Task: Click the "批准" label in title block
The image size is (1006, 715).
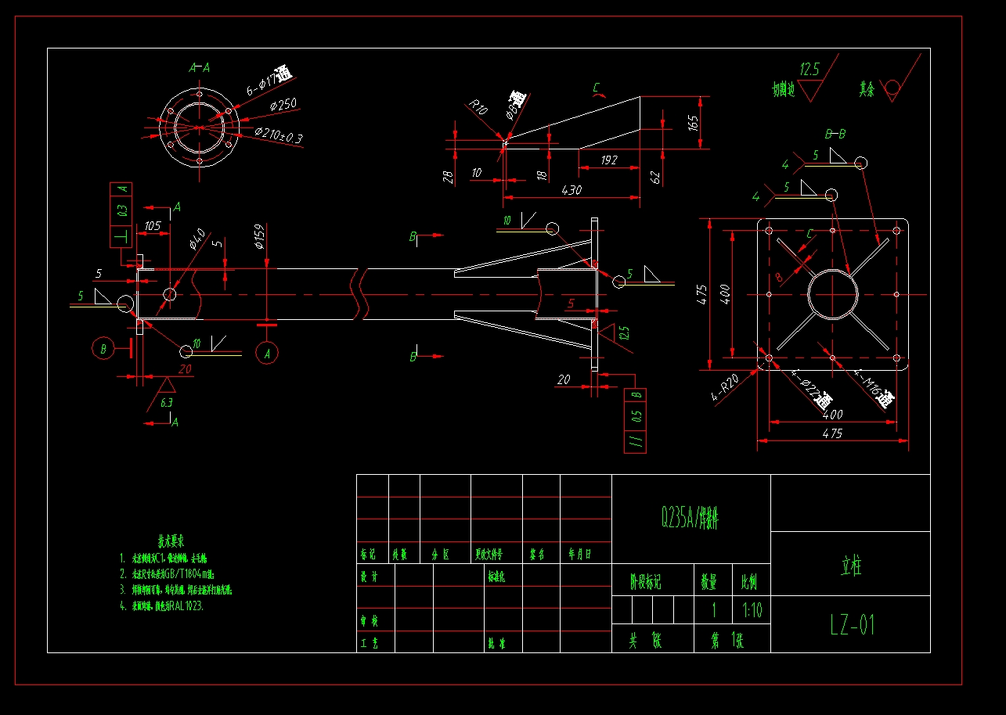Action: pyautogui.click(x=496, y=644)
